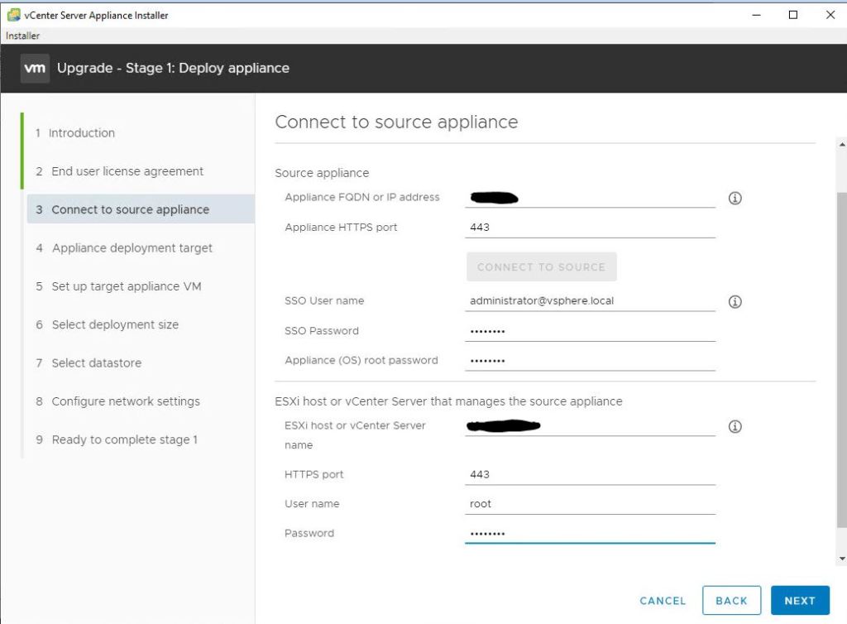Viewport: 847px width, 624px height.
Task: Click the ESXi User name field containing root
Action: pyautogui.click(x=589, y=504)
